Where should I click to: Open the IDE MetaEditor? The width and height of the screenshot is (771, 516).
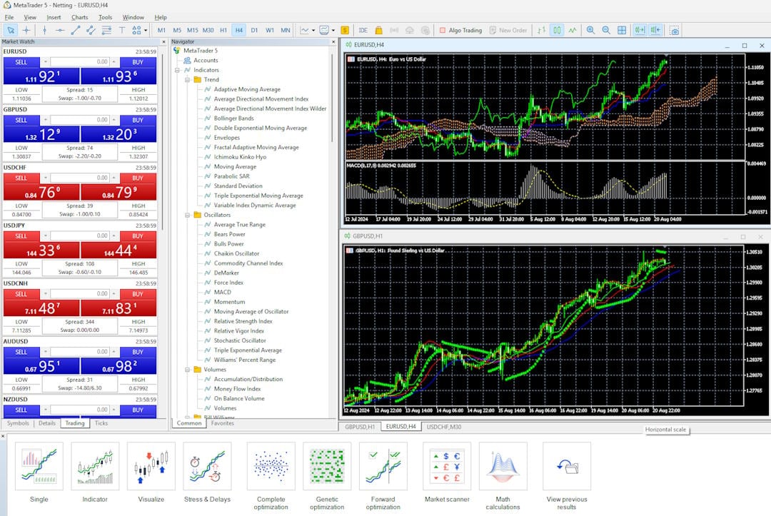coord(363,30)
